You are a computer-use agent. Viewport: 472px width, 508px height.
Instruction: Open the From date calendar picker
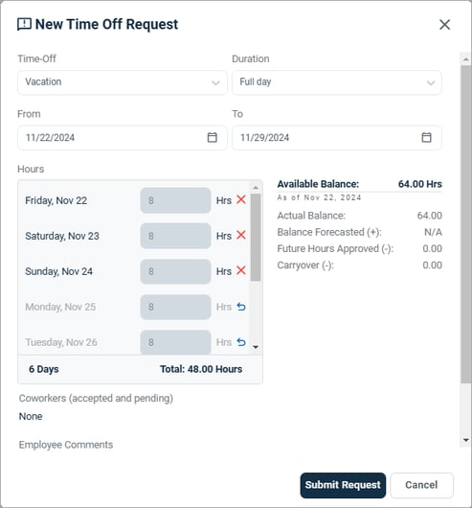212,137
